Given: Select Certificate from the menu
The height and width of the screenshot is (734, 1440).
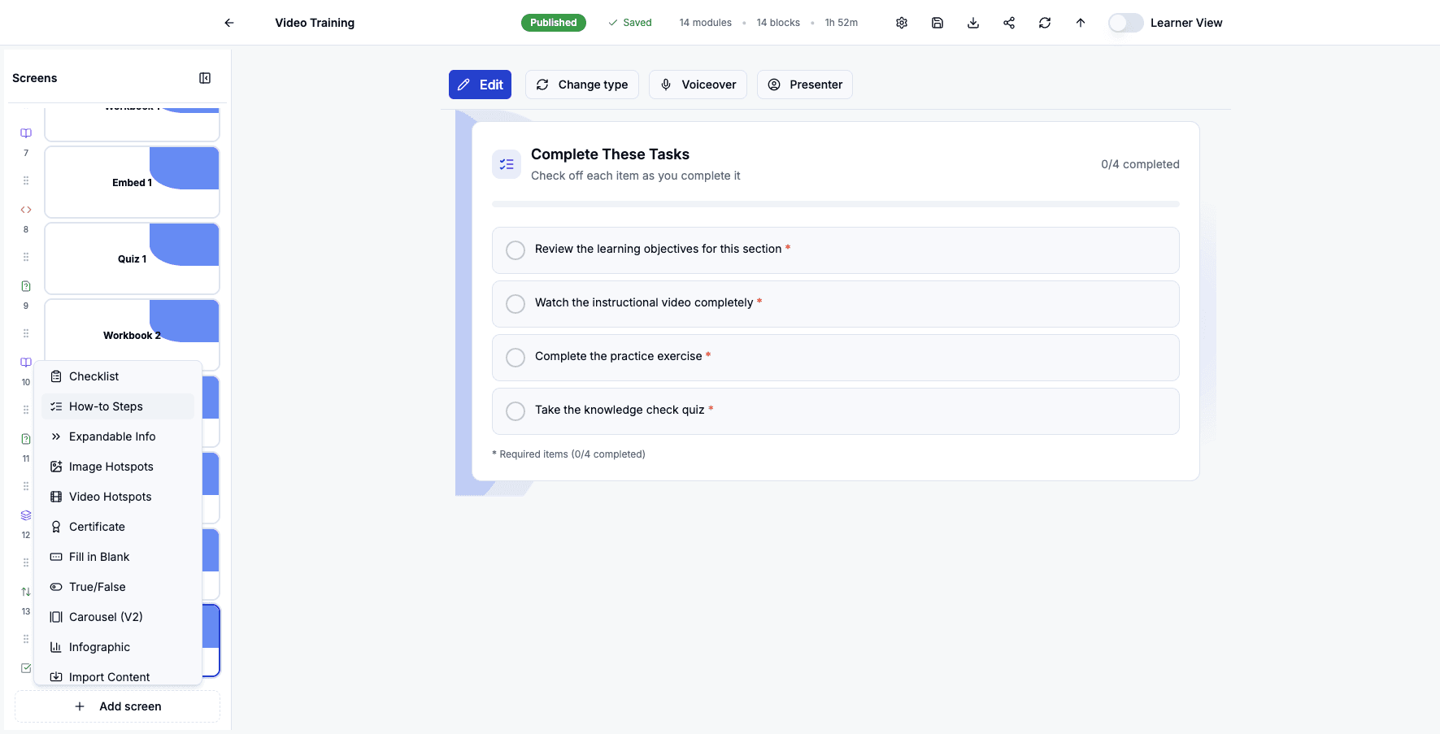Looking at the screenshot, I should [x=118, y=527].
